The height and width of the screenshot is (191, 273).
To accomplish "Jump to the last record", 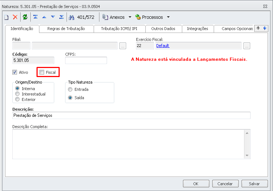I will click(x=61, y=17).
